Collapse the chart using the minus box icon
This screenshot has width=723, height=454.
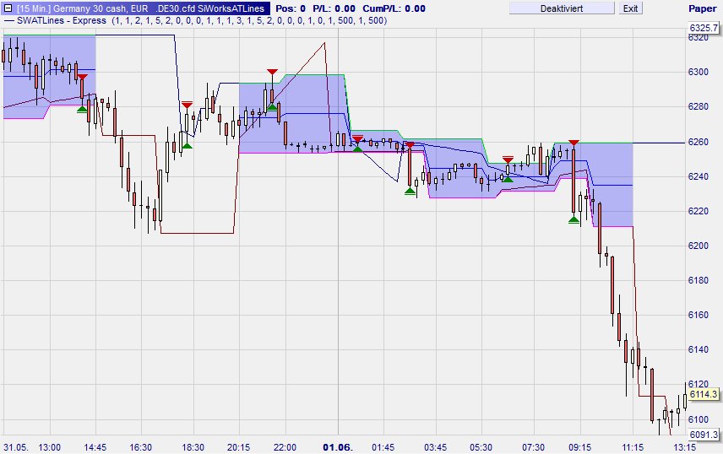click(8, 8)
